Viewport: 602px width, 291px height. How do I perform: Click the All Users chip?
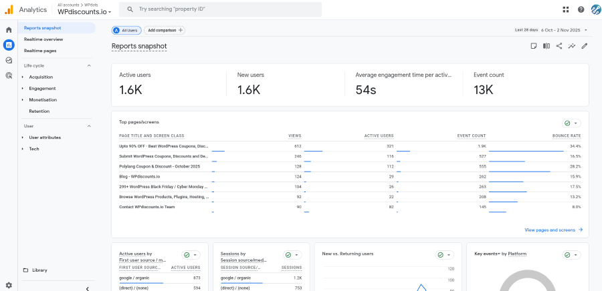click(126, 30)
